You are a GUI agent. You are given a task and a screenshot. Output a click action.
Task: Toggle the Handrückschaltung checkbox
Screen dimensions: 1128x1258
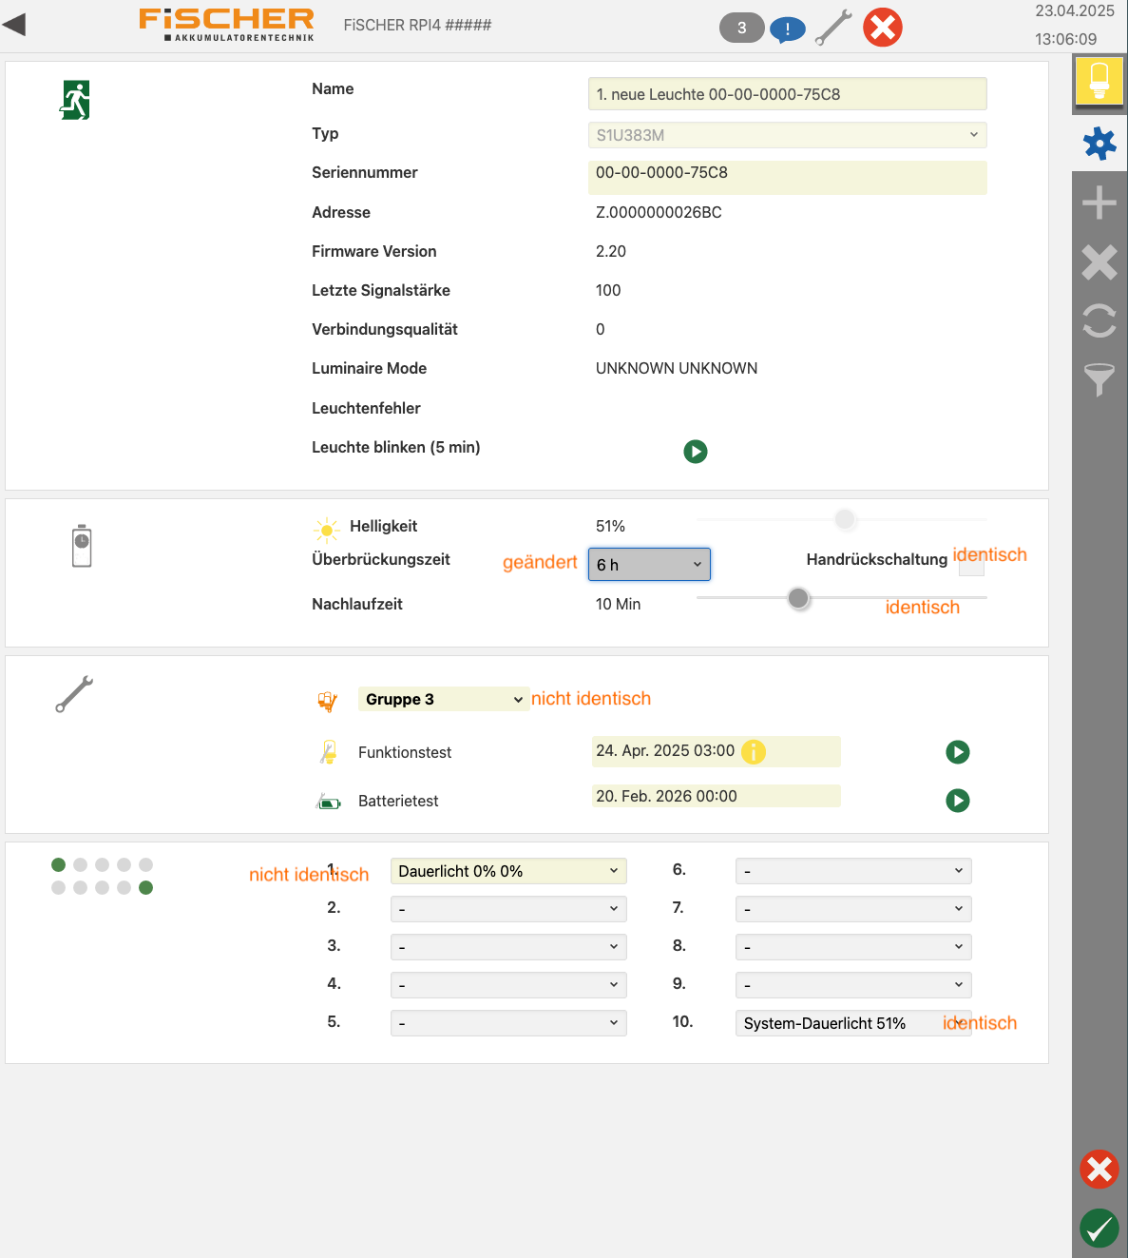point(970,566)
